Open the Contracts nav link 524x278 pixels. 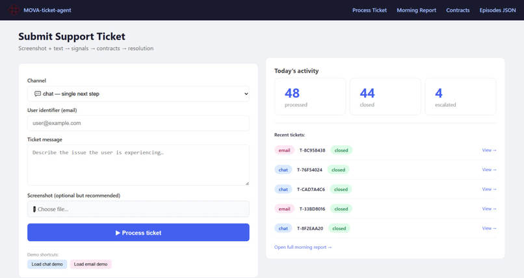[458, 10]
